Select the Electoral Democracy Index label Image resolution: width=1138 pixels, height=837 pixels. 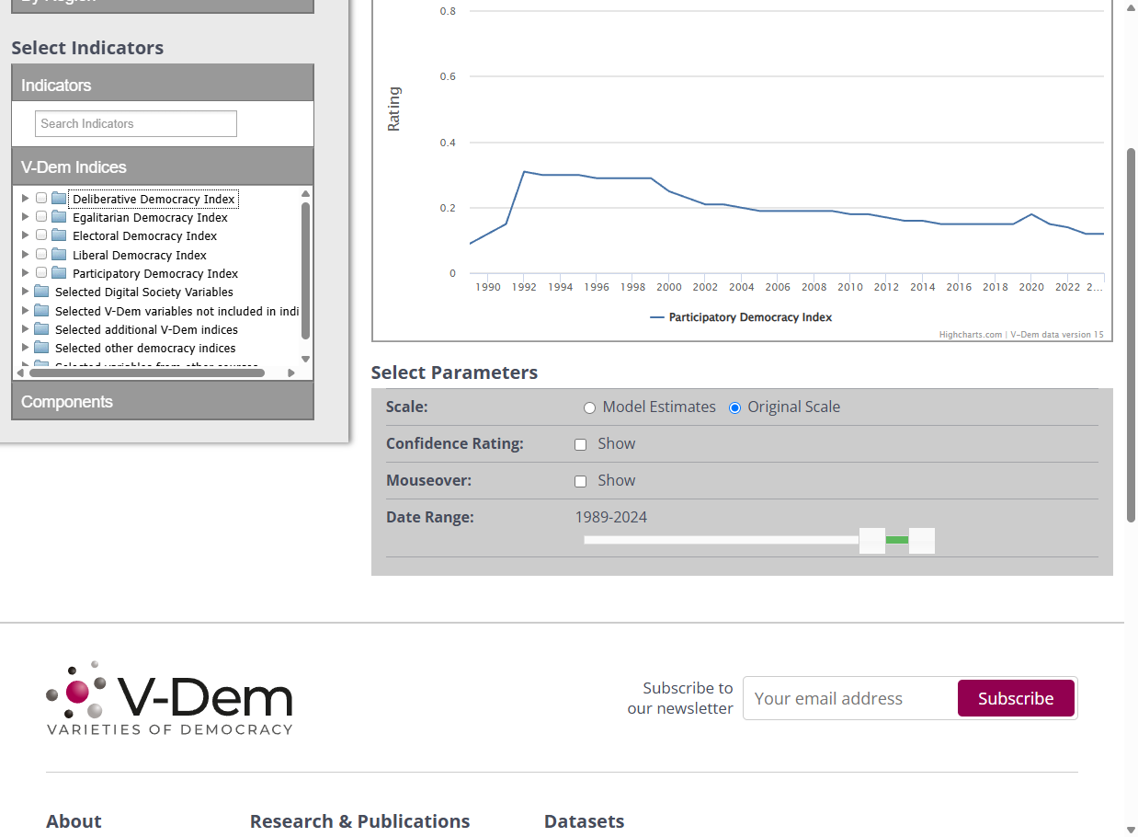144,235
